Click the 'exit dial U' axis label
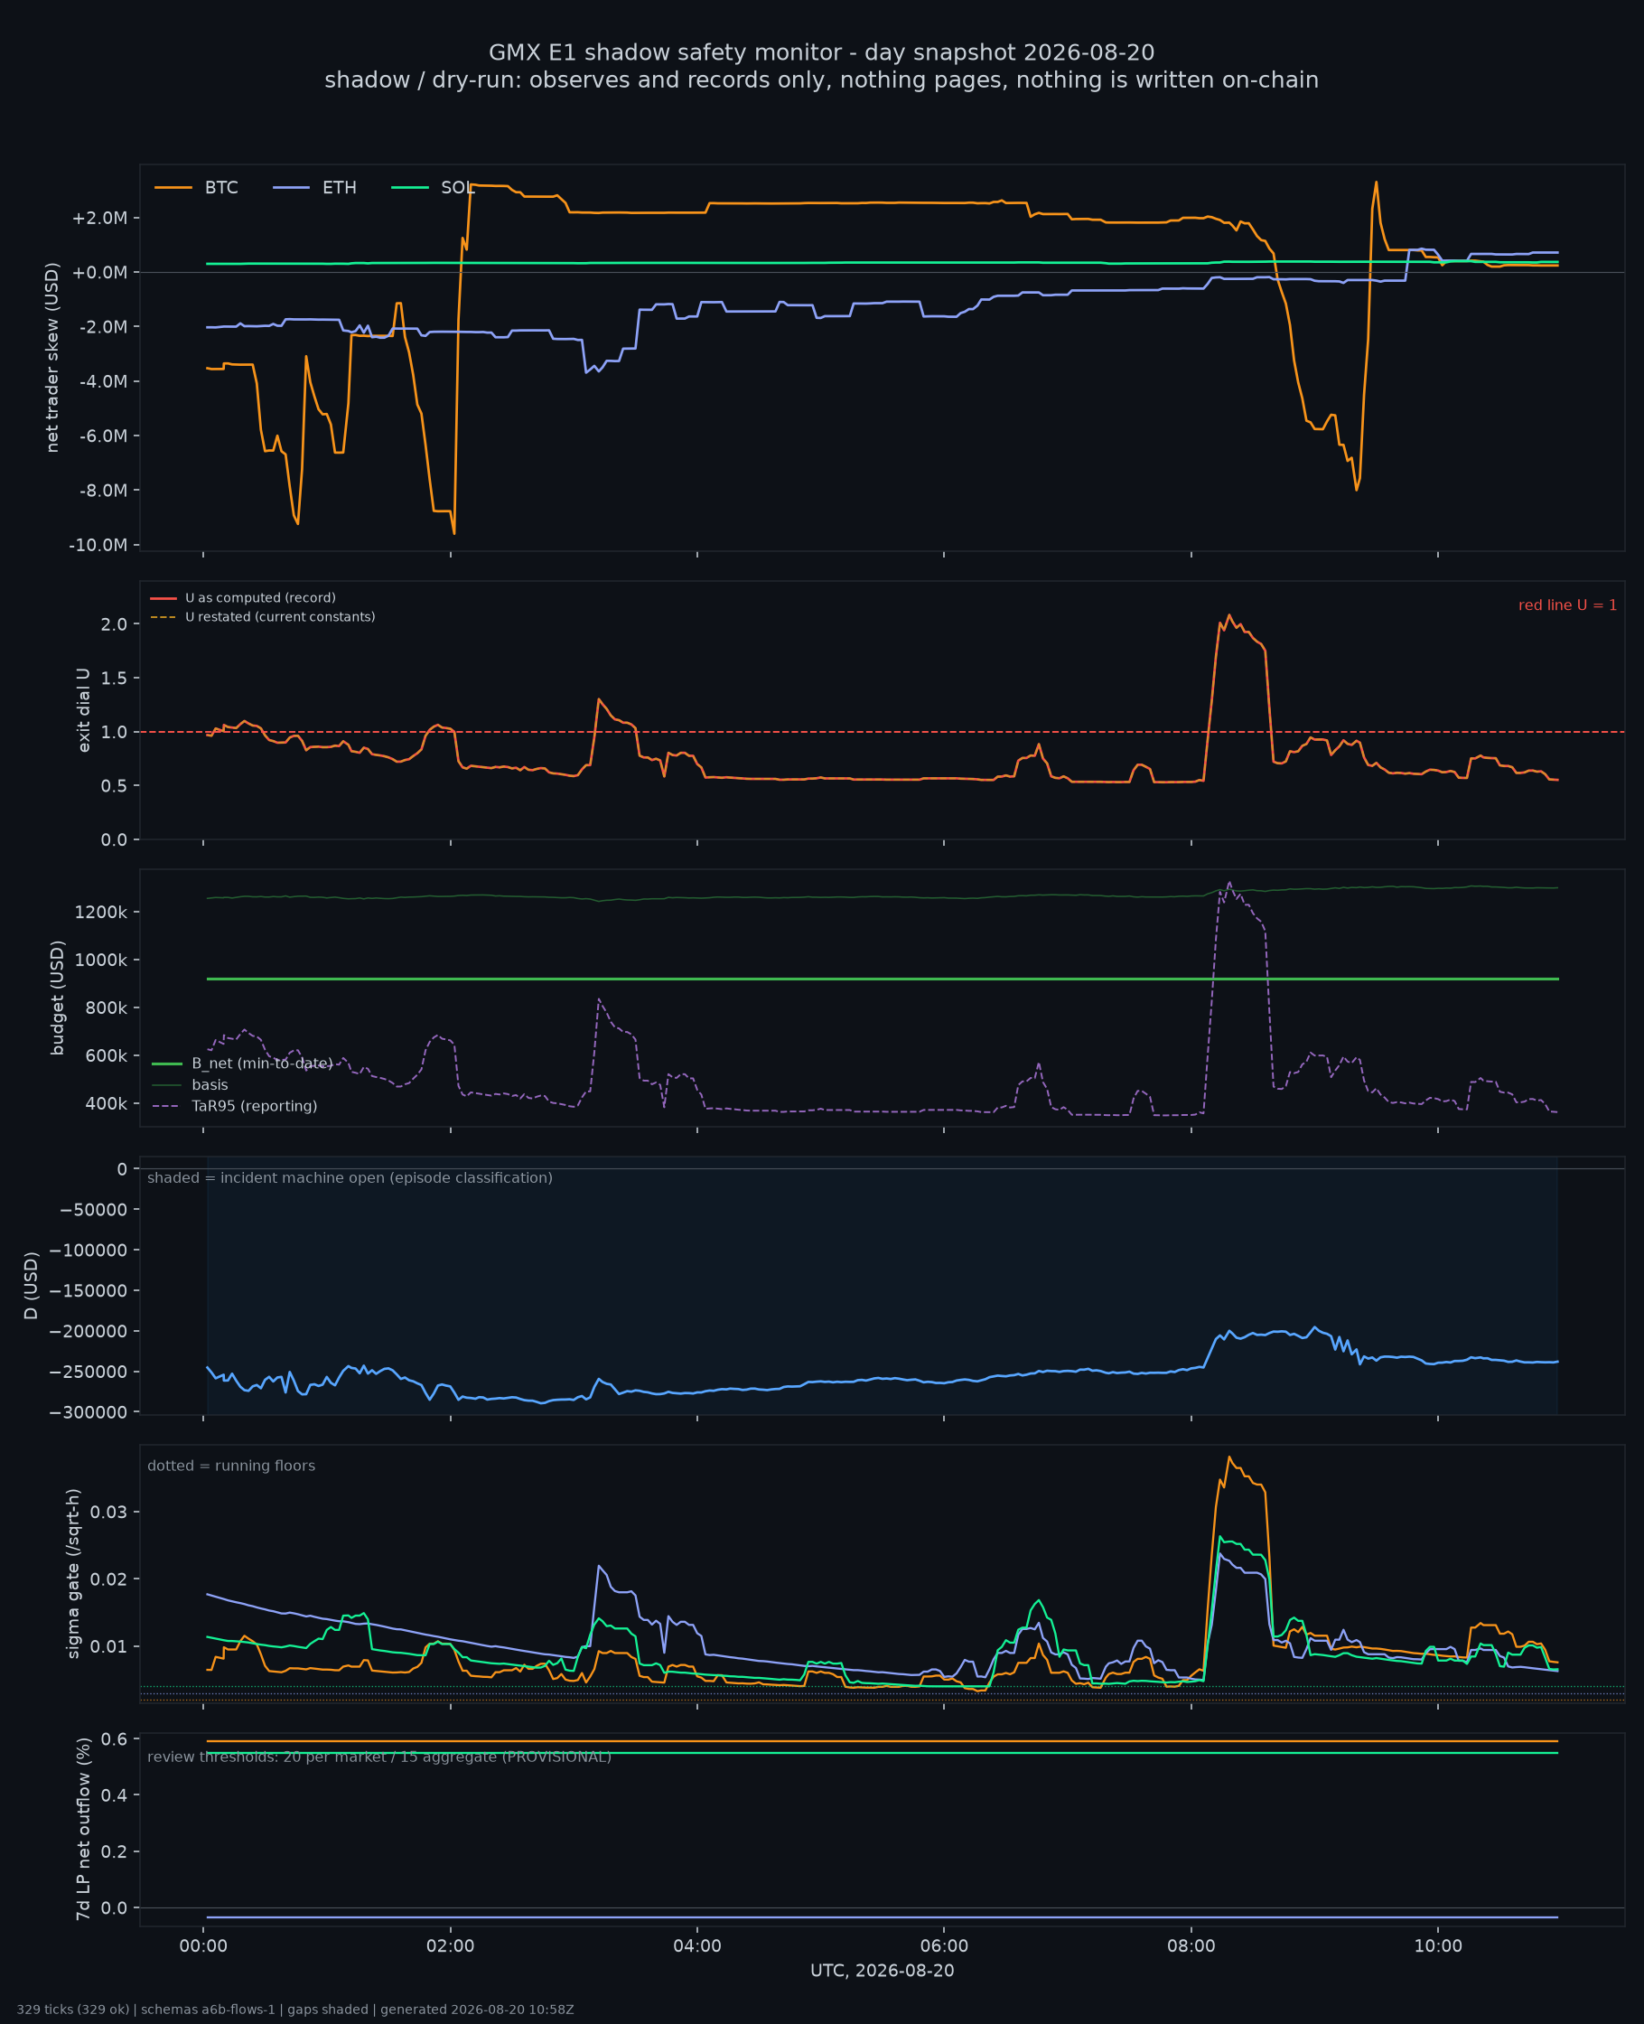 [83, 710]
